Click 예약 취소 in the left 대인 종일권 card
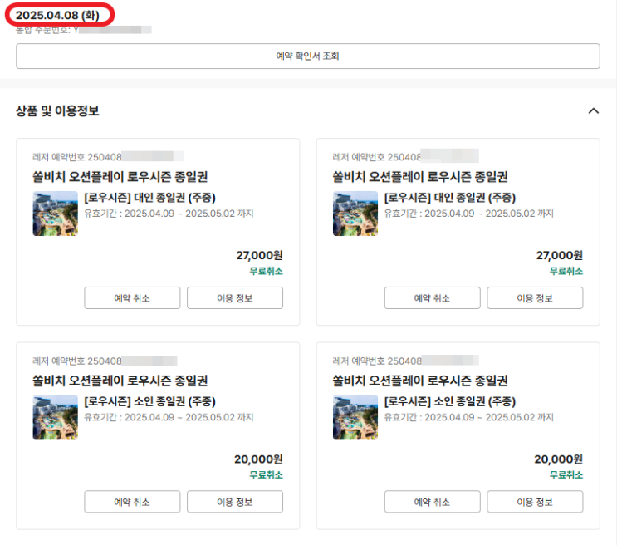The image size is (617, 545). pos(132,298)
